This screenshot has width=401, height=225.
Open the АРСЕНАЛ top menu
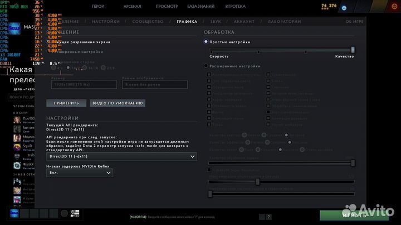pyautogui.click(x=132, y=6)
